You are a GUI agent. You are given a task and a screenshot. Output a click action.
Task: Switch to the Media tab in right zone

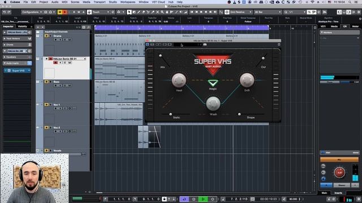point(334,27)
